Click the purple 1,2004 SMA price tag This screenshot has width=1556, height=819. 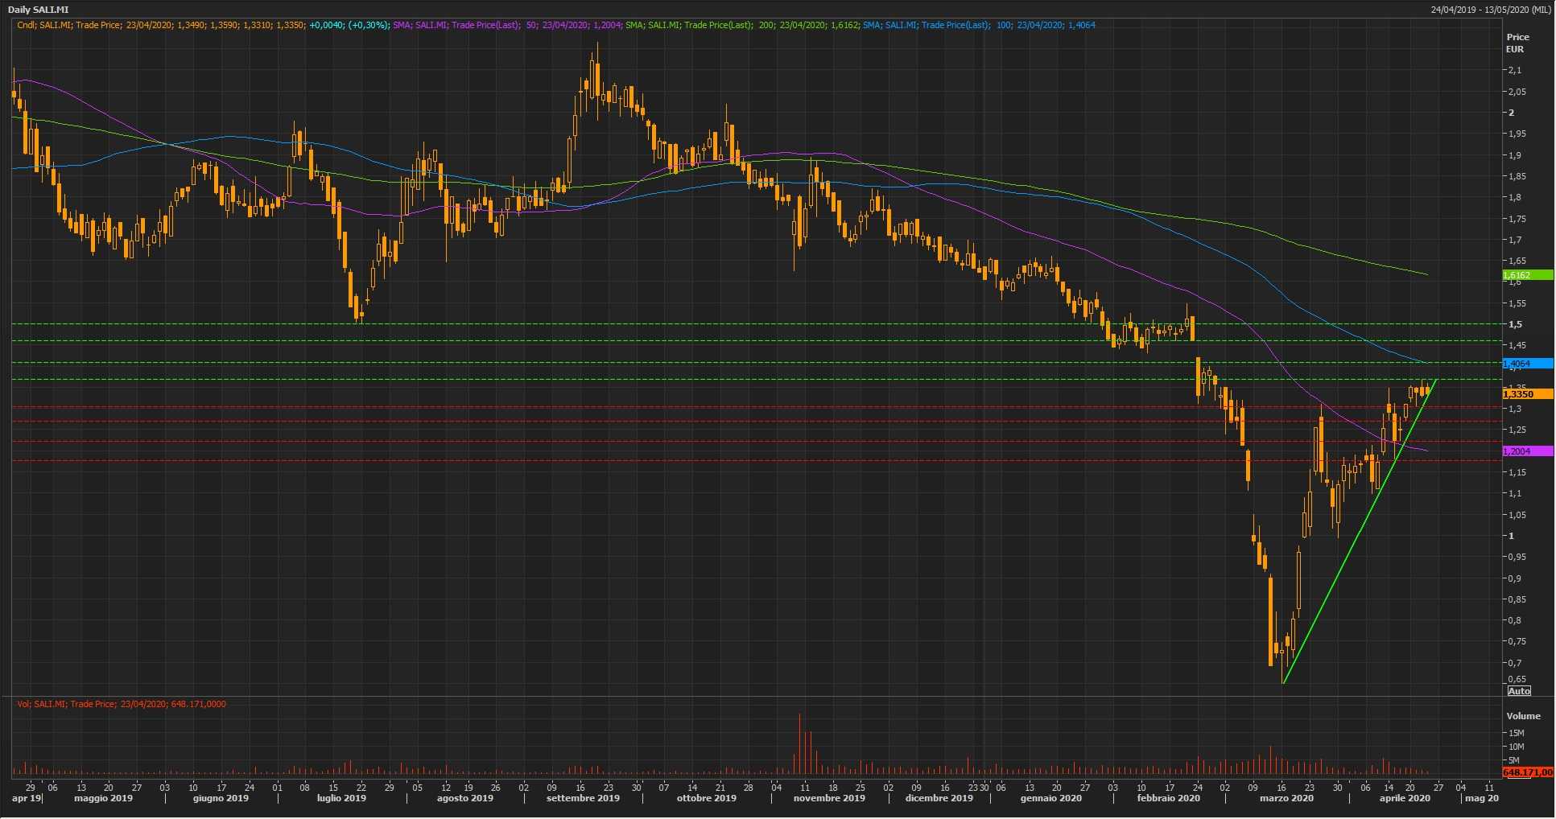click(1526, 451)
